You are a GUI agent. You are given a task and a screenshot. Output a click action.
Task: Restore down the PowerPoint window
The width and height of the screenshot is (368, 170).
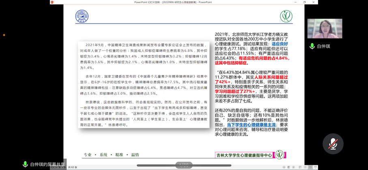pyautogui.click(x=305, y=2)
